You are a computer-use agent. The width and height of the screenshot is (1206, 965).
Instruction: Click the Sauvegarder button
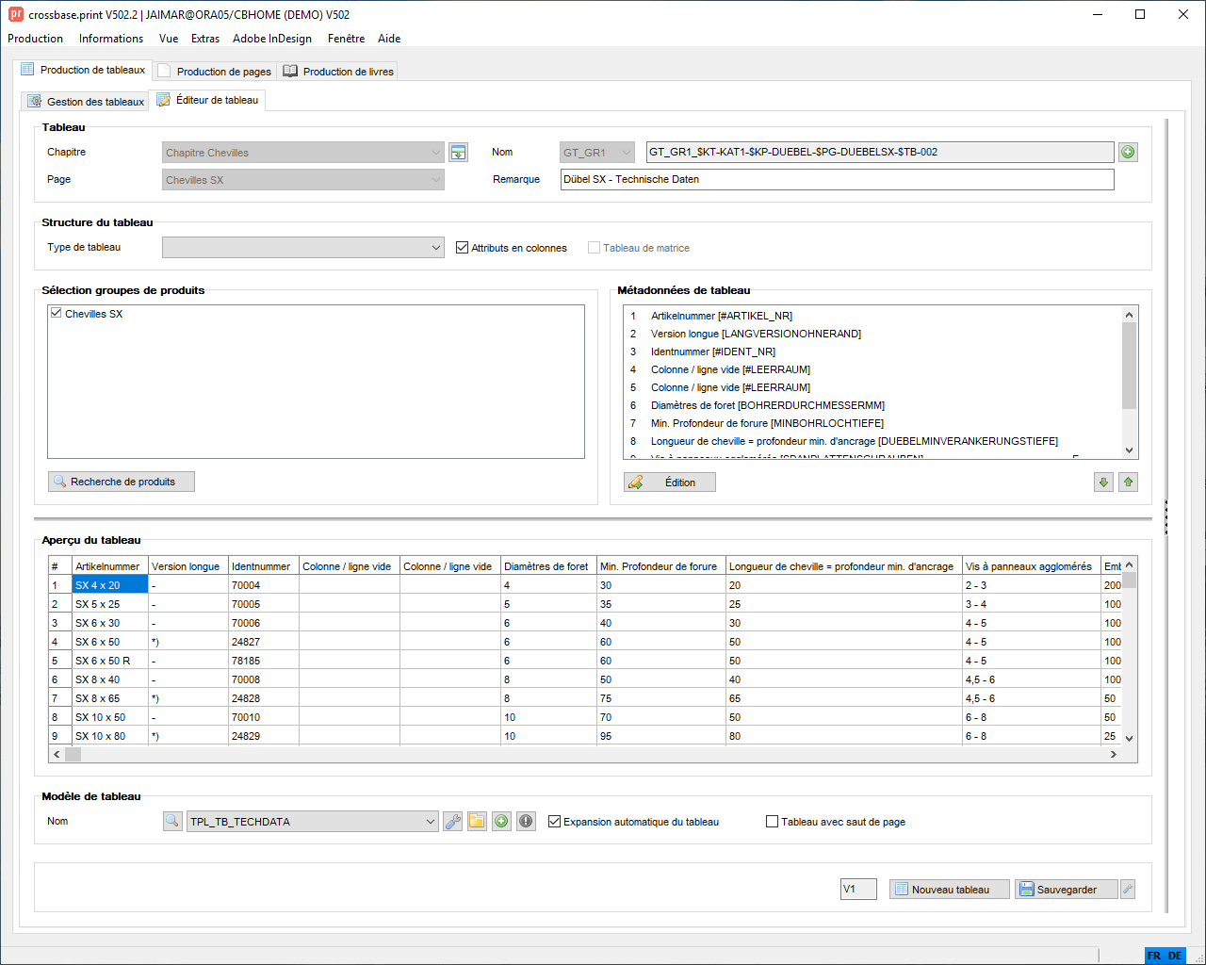pos(1067,890)
